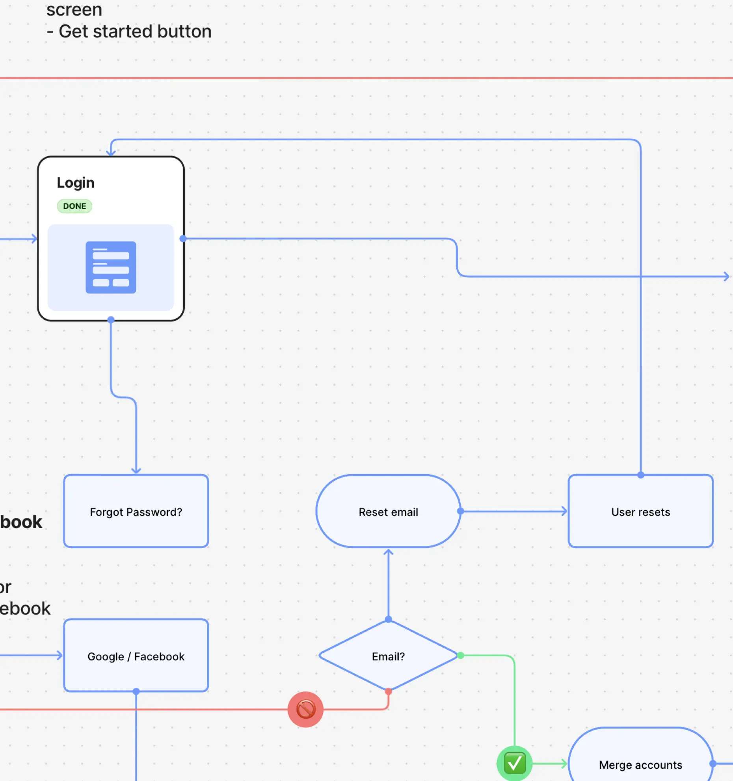Screen dimensions: 733x781
Task: Open the Email? decision diamond
Action: click(x=389, y=656)
